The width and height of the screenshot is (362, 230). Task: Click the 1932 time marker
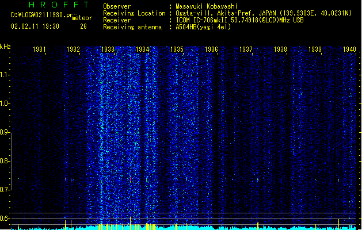click(74, 49)
